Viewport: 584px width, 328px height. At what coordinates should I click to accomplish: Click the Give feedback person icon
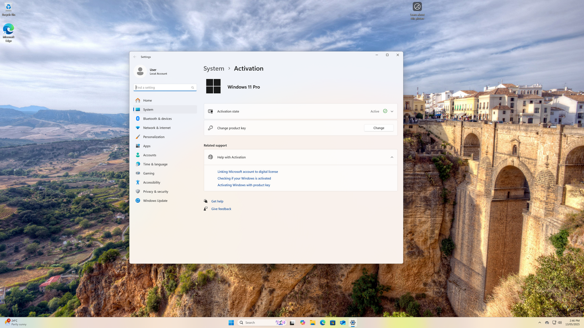[x=206, y=209]
